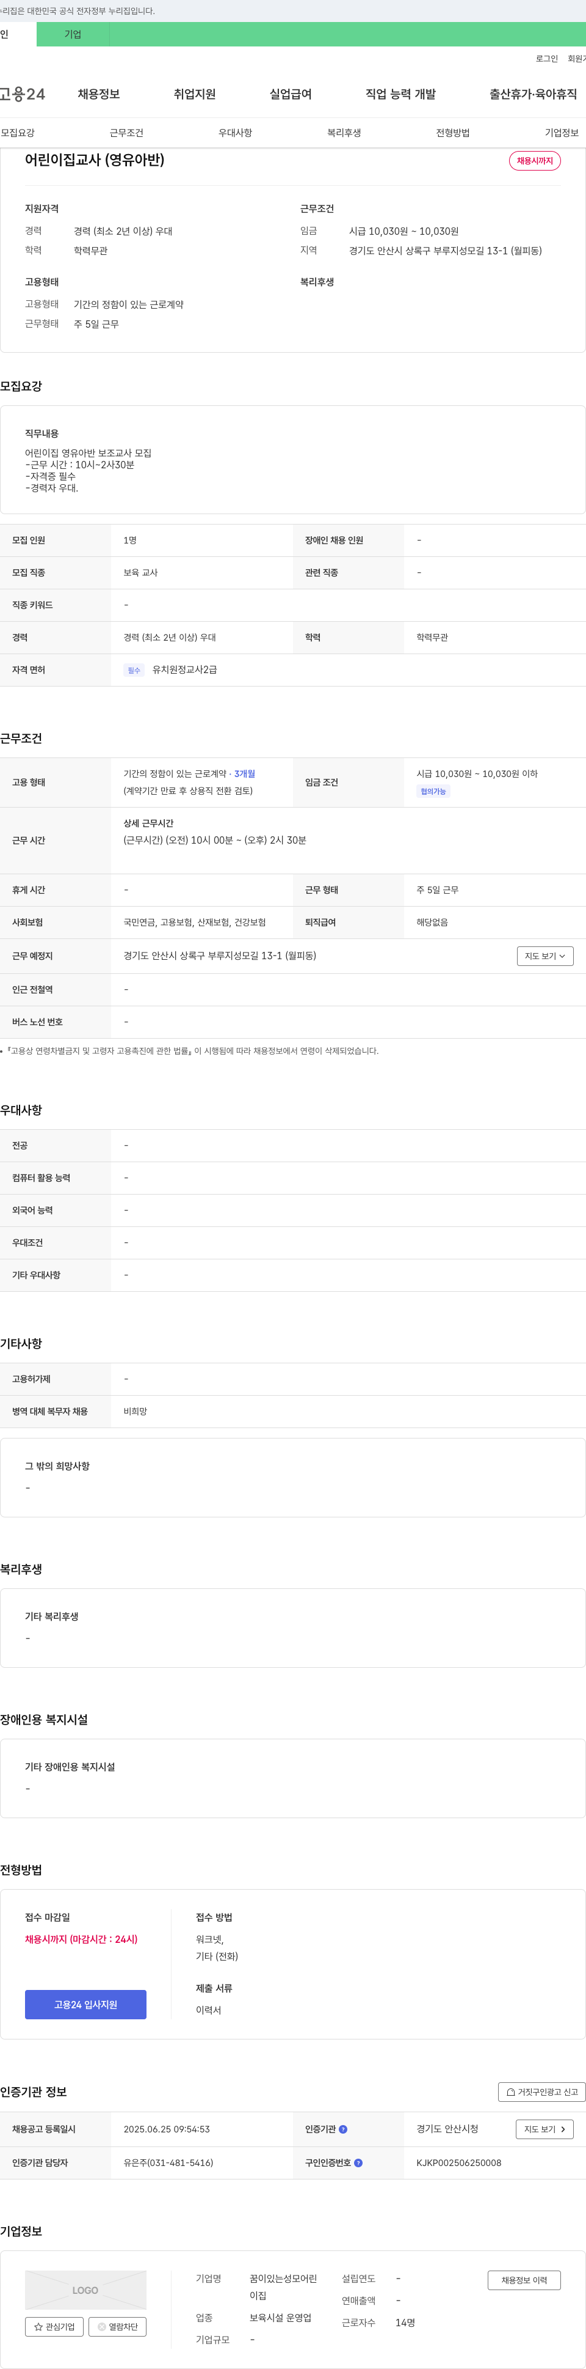586x2369 pixels.
Task: Select 이력서 submission document text
Action: click(209, 2010)
